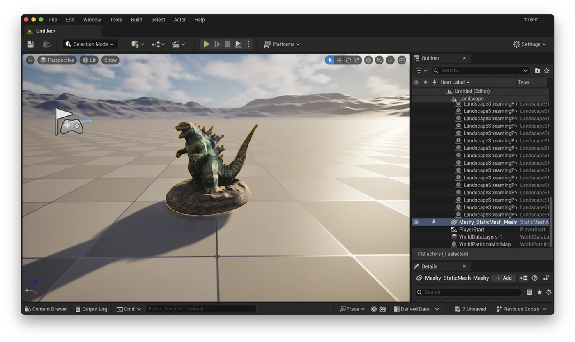Open the File menu
The width and height of the screenshot is (575, 342).
[53, 20]
